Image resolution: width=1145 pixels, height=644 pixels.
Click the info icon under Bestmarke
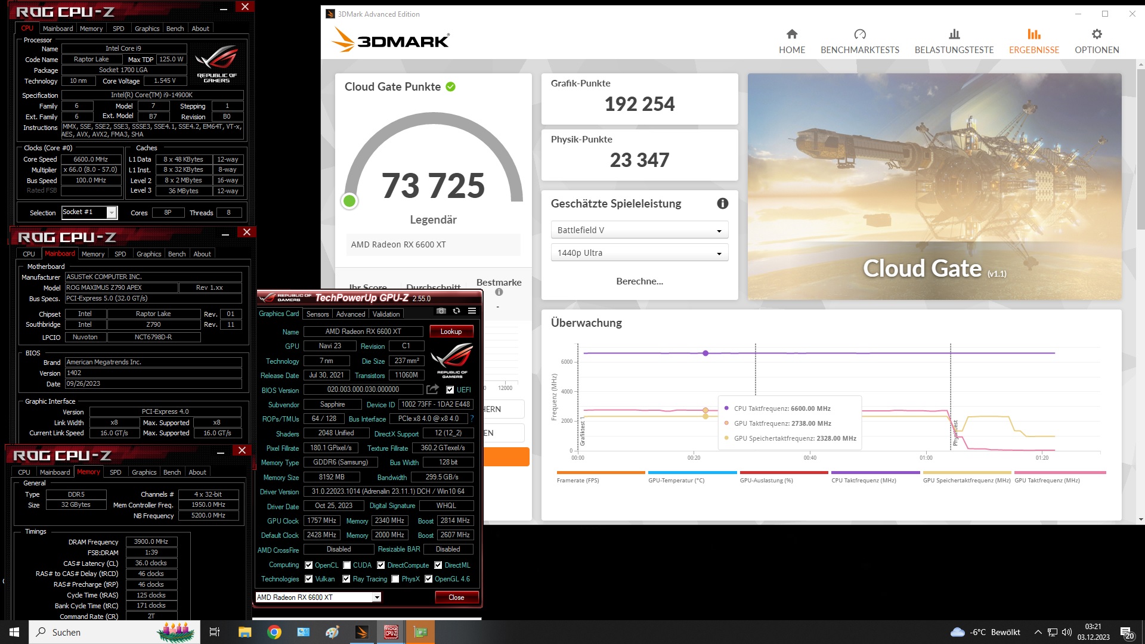click(x=499, y=292)
